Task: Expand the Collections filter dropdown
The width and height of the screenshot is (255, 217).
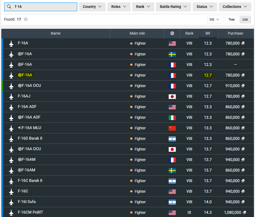Action: pyautogui.click(x=235, y=7)
